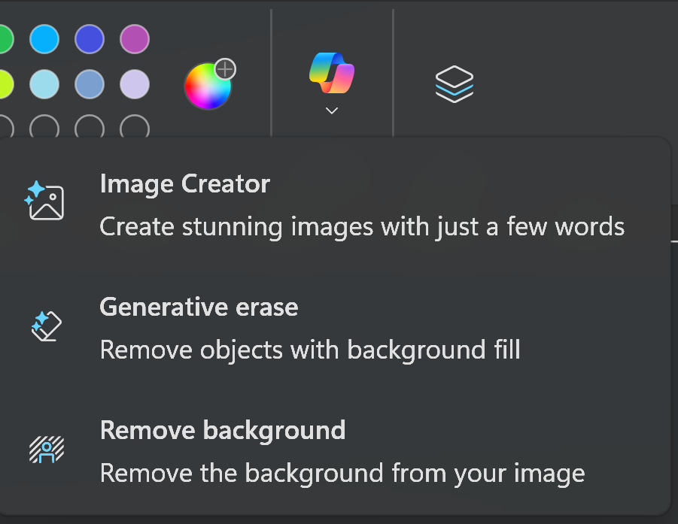Open the Edit colors wheel
678x524 pixels.
208,86
